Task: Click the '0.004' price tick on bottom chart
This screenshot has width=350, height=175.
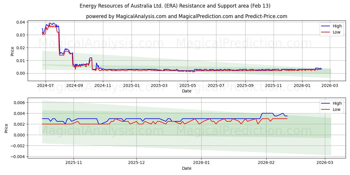Action: click(20, 113)
